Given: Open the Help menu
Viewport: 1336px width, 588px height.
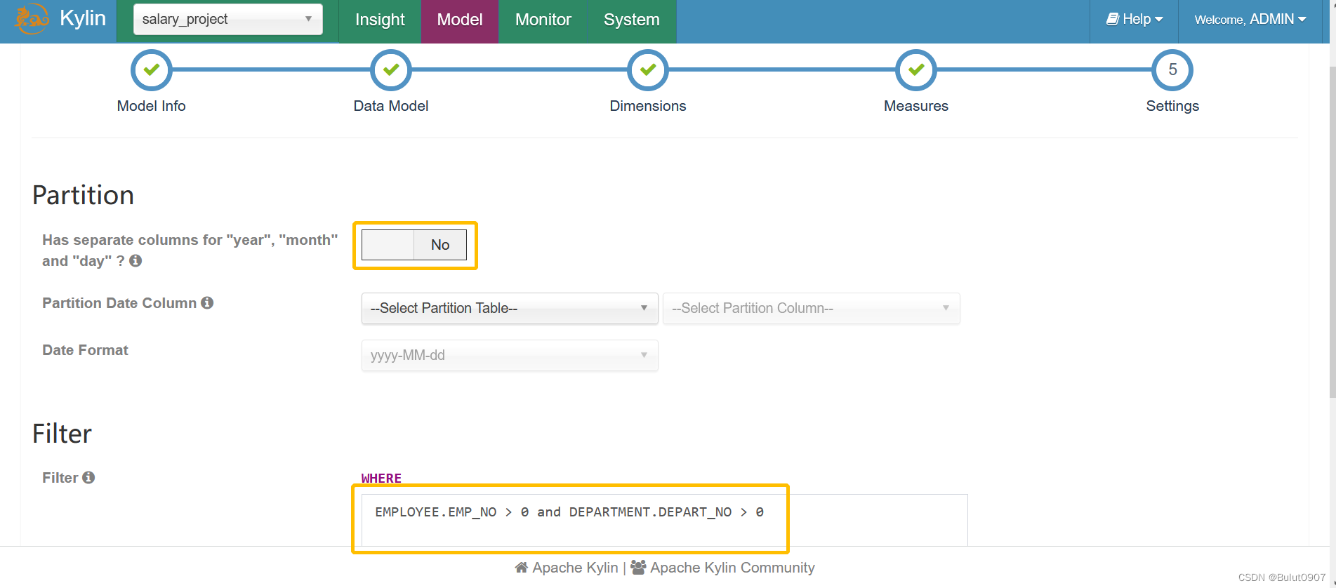Looking at the screenshot, I should 1135,20.
